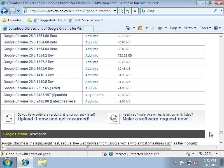Expand the Print dropdown arrow
224x168 pixels.
(166, 28)
